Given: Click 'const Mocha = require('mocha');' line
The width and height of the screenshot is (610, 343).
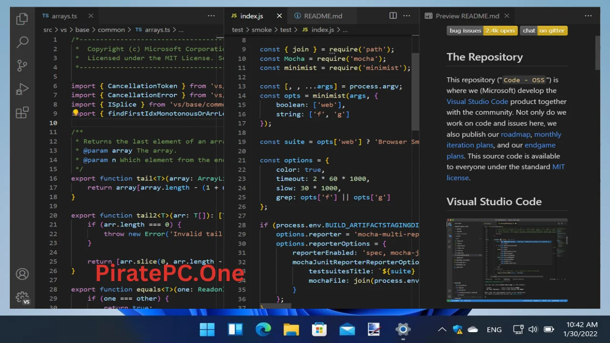Looking at the screenshot, I should pos(323,59).
